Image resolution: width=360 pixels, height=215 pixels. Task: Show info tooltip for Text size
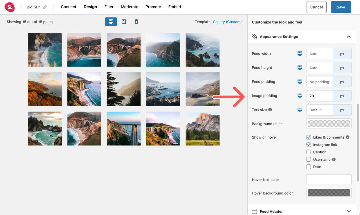coord(270,110)
